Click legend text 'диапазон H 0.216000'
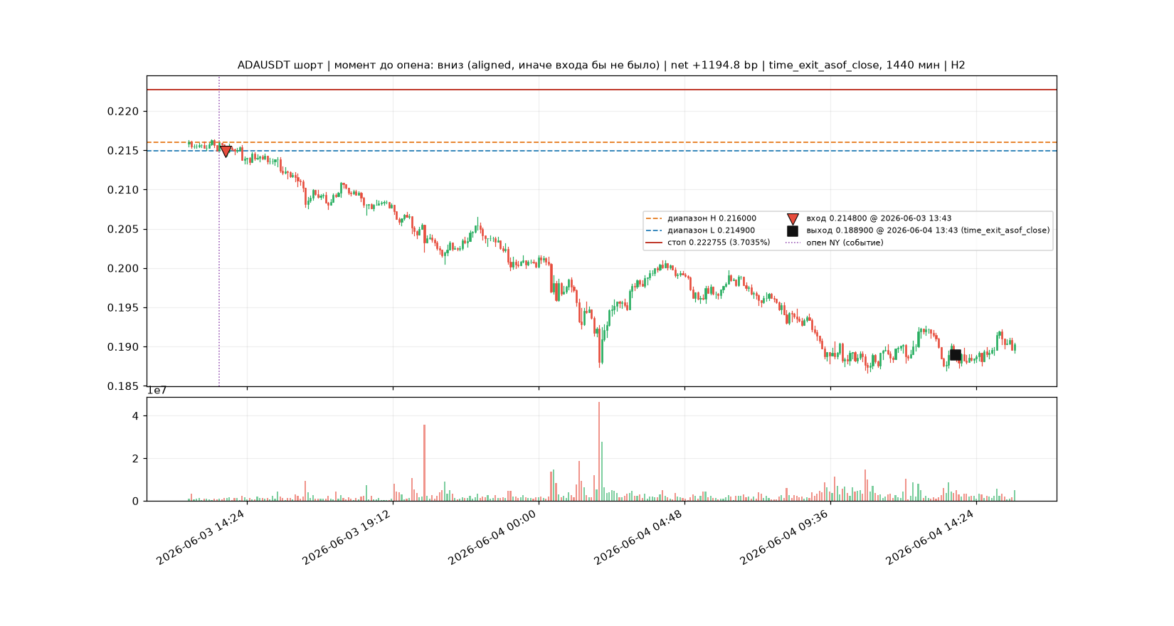Viewport: 1174px width, 626px height. (712, 218)
